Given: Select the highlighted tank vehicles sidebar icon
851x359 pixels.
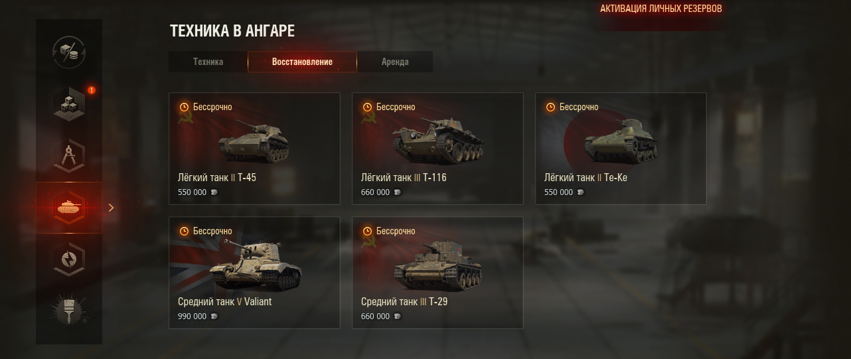Looking at the screenshot, I should pos(69,208).
